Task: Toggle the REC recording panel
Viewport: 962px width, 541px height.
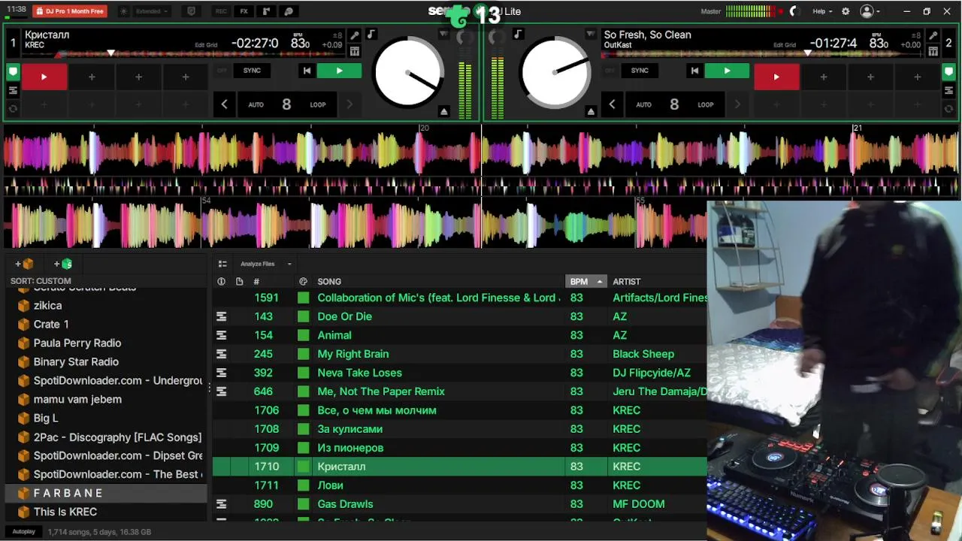Action: pyautogui.click(x=221, y=11)
